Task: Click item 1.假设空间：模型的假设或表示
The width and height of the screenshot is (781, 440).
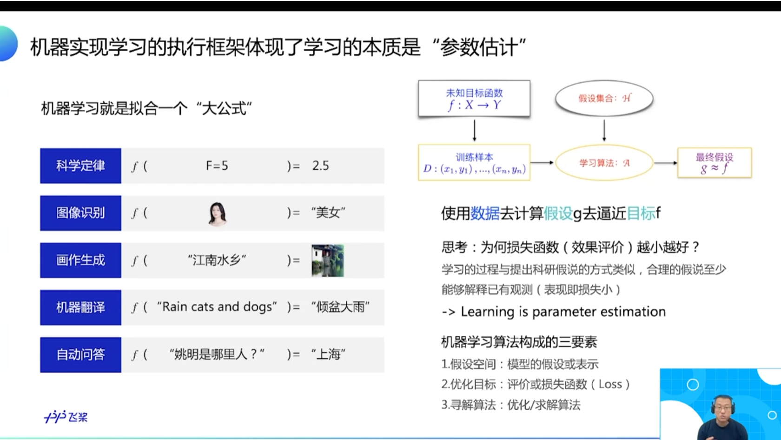Action: 520,364
